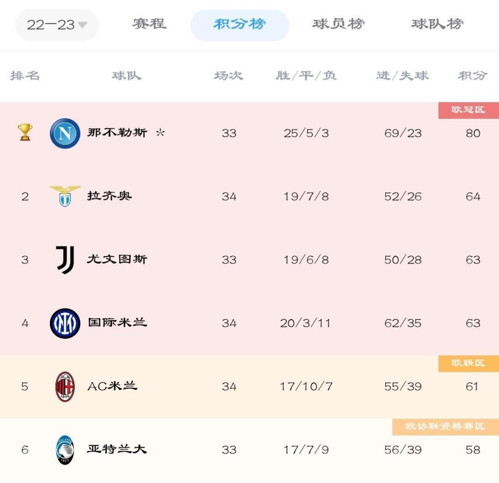Click the Lazio eagle crest
499x483 pixels.
point(65,196)
